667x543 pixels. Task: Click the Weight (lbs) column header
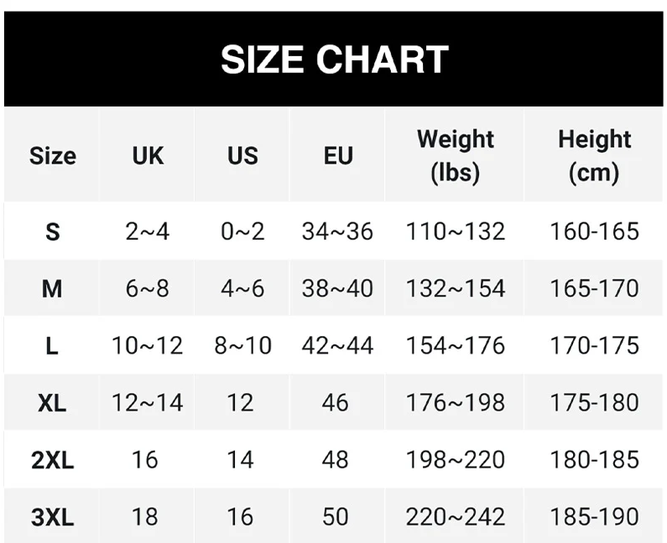(x=456, y=156)
